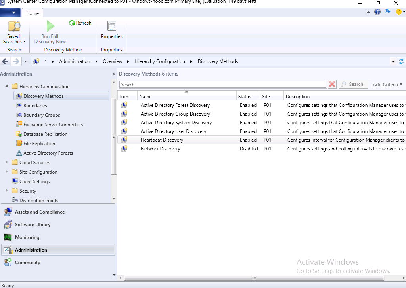Open Client Settings node
406x288 pixels.
31,182
